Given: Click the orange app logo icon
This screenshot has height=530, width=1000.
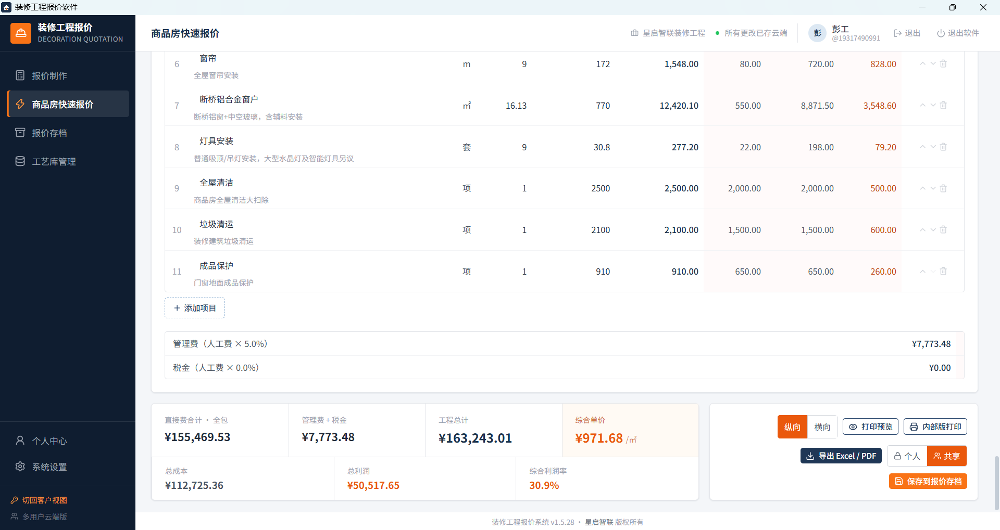Looking at the screenshot, I should (21, 33).
